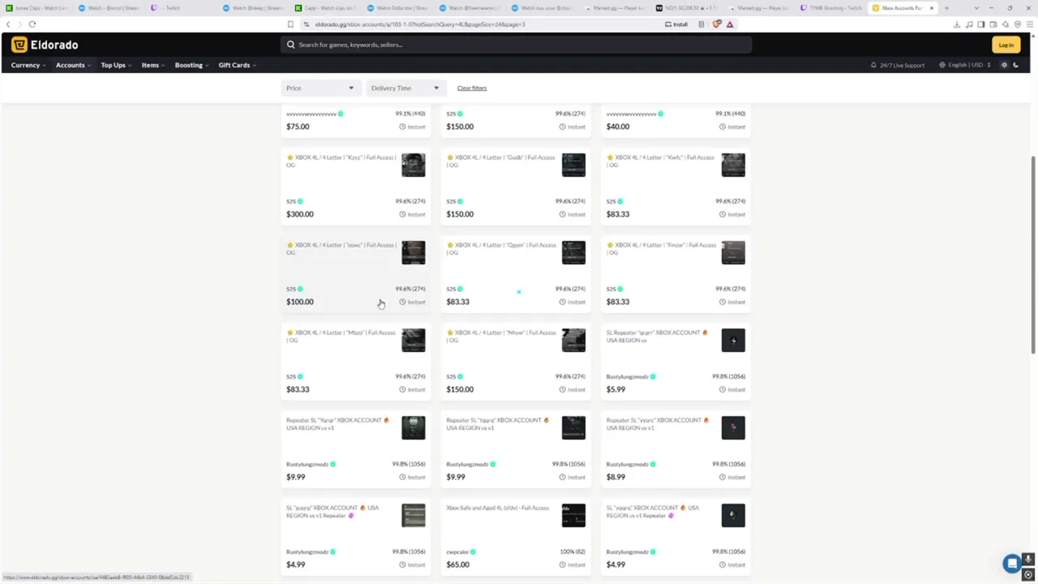Click the star icon on Qgym listing
The image size is (1038, 584).
point(450,245)
